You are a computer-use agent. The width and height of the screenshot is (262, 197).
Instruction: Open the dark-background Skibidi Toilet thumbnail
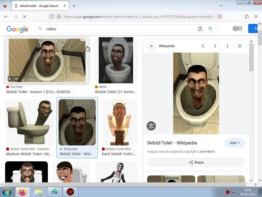point(26,172)
